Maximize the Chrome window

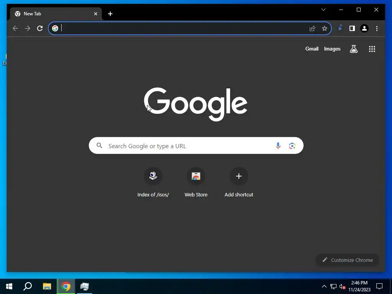click(358, 10)
